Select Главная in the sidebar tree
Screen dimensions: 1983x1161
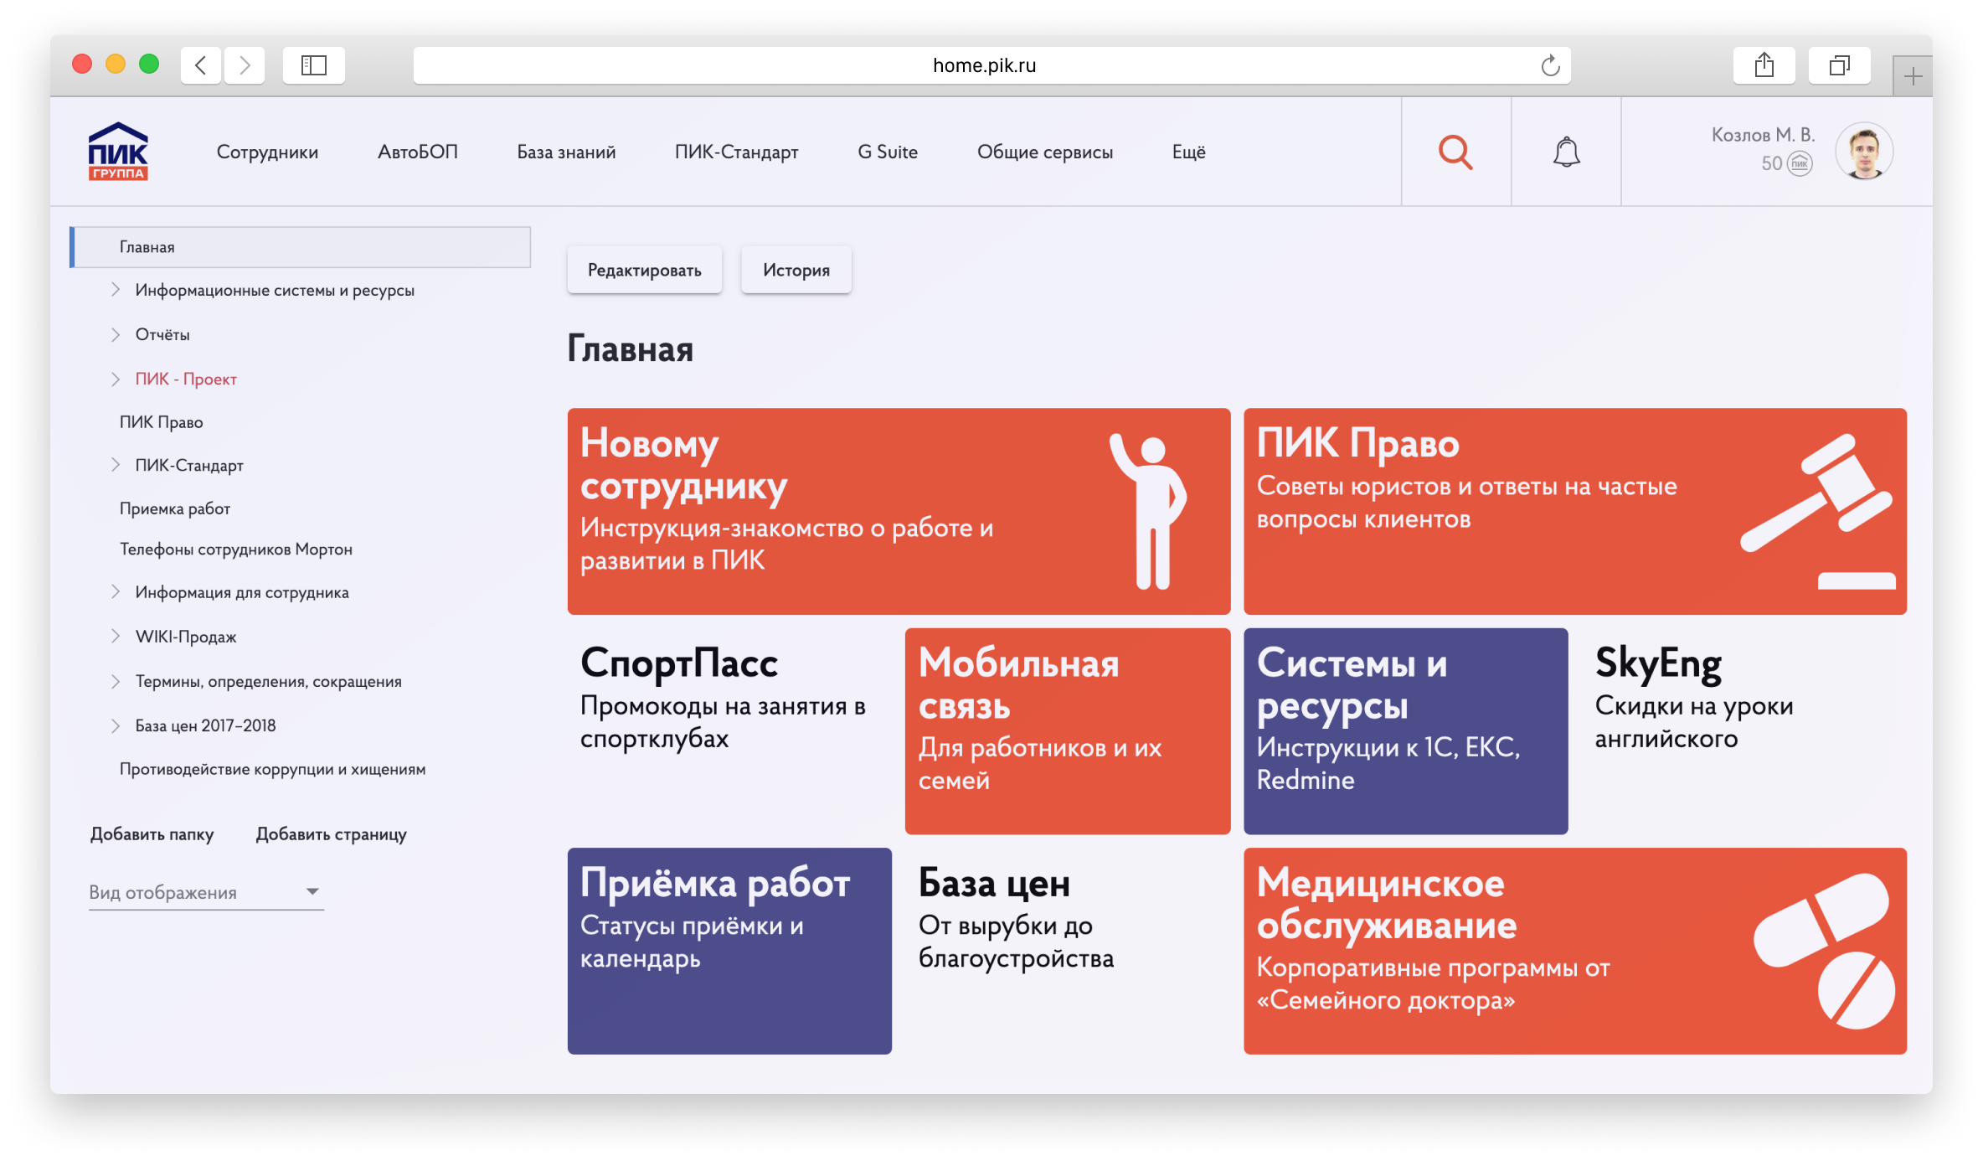tap(301, 247)
